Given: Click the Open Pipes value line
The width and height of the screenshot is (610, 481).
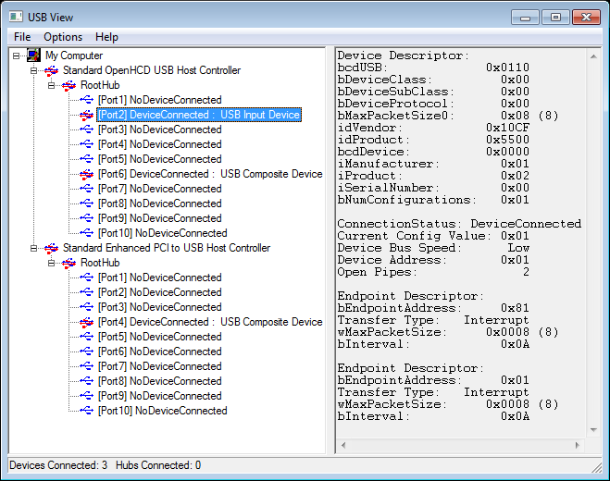Looking at the screenshot, I should (x=433, y=272).
